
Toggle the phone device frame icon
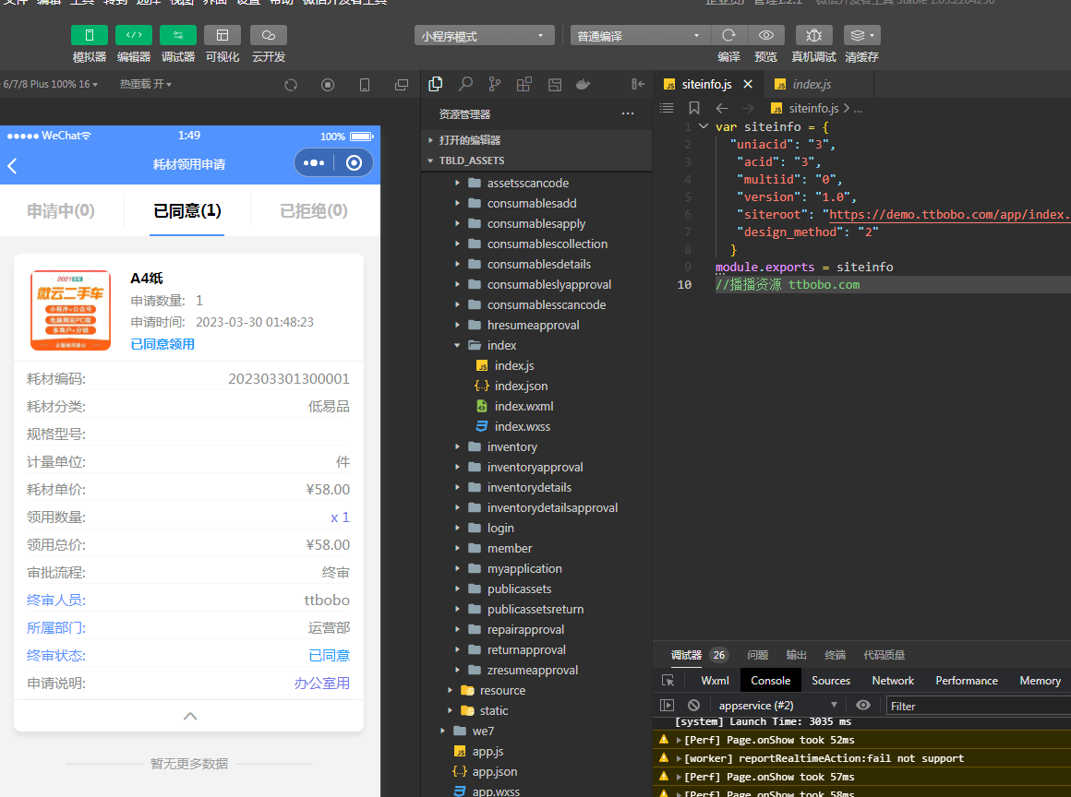365,85
